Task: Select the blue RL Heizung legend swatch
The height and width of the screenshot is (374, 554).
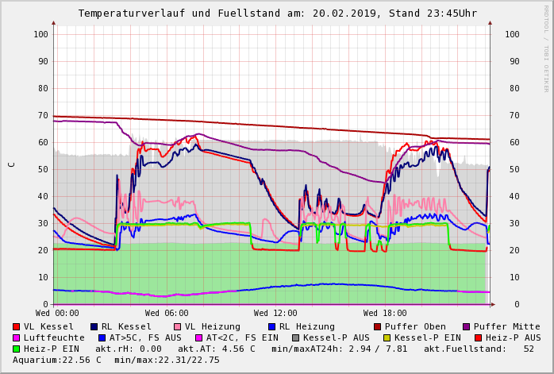Action: click(x=271, y=326)
